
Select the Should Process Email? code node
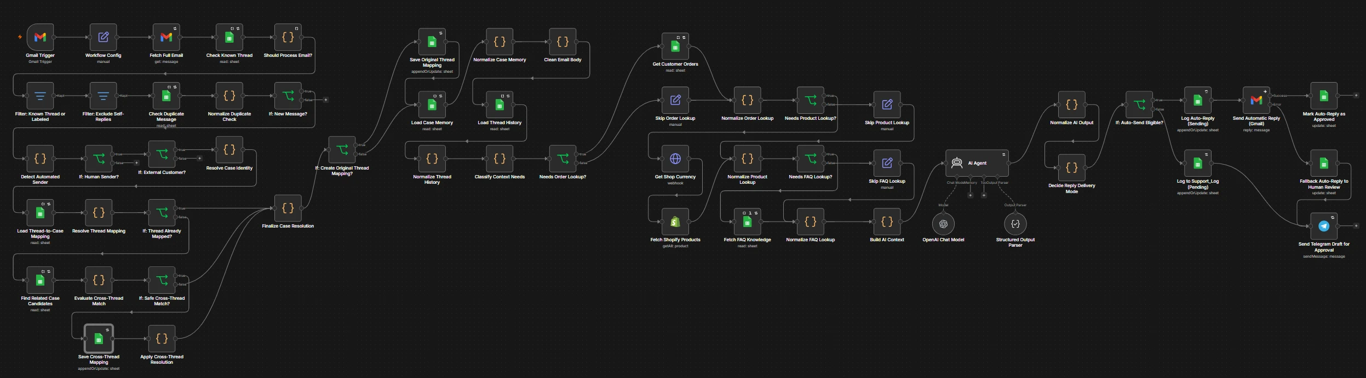288,37
